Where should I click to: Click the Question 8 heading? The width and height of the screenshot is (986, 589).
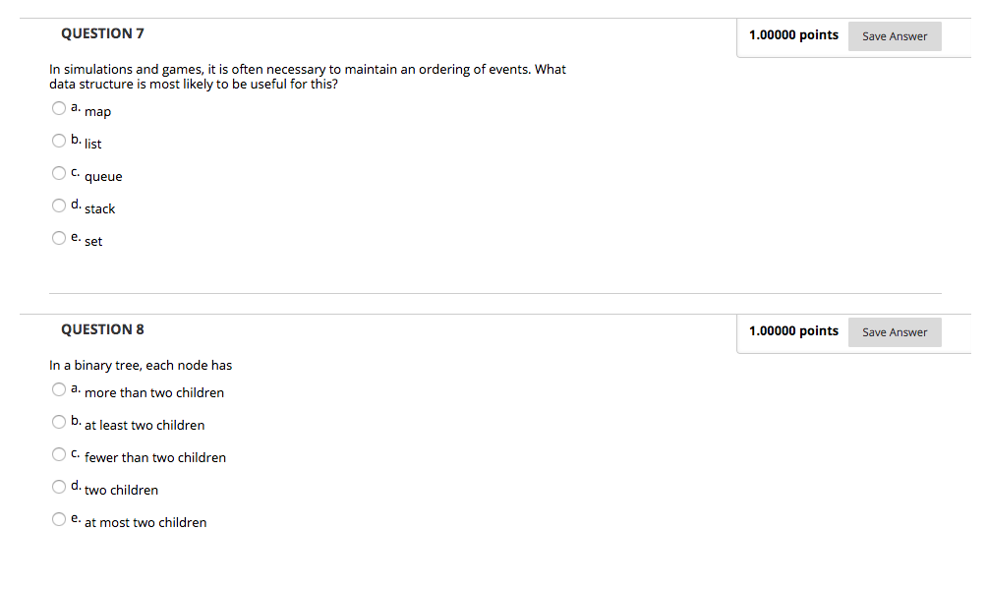102,329
